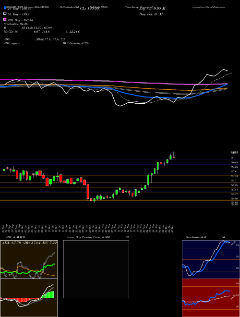Image resolution: width=240 pixels, height=317 pixels.
Task: Click the 'BUY Growing @ 2%' signal text
Action: pos(75,43)
